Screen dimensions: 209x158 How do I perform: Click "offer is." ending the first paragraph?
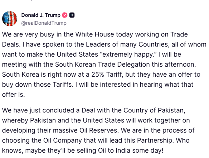(14, 95)
